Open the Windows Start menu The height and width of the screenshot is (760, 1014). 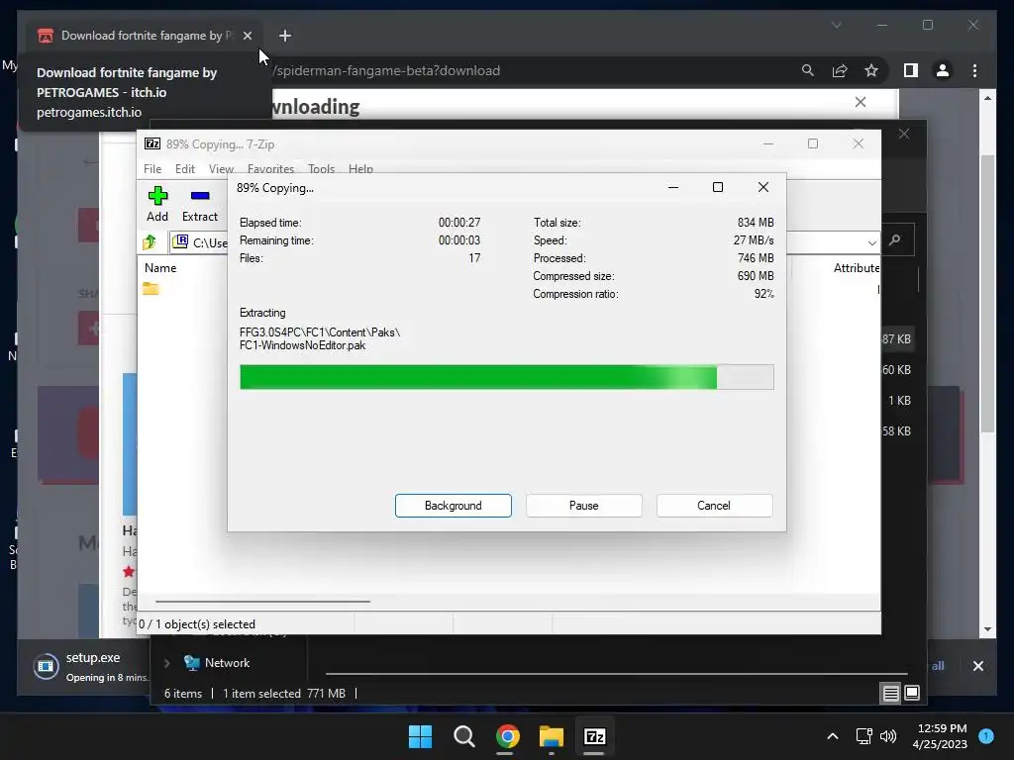[420, 736]
